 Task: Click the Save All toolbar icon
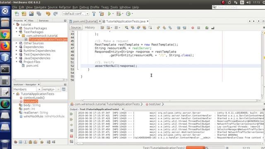39,14
